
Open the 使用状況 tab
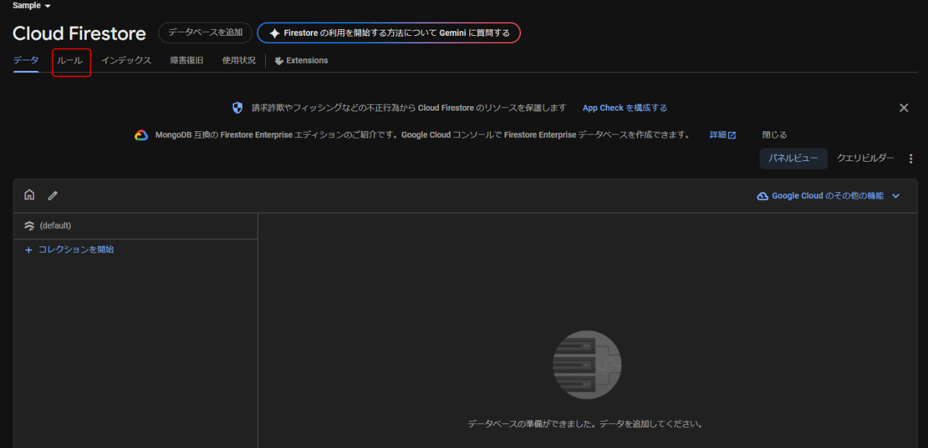click(239, 60)
